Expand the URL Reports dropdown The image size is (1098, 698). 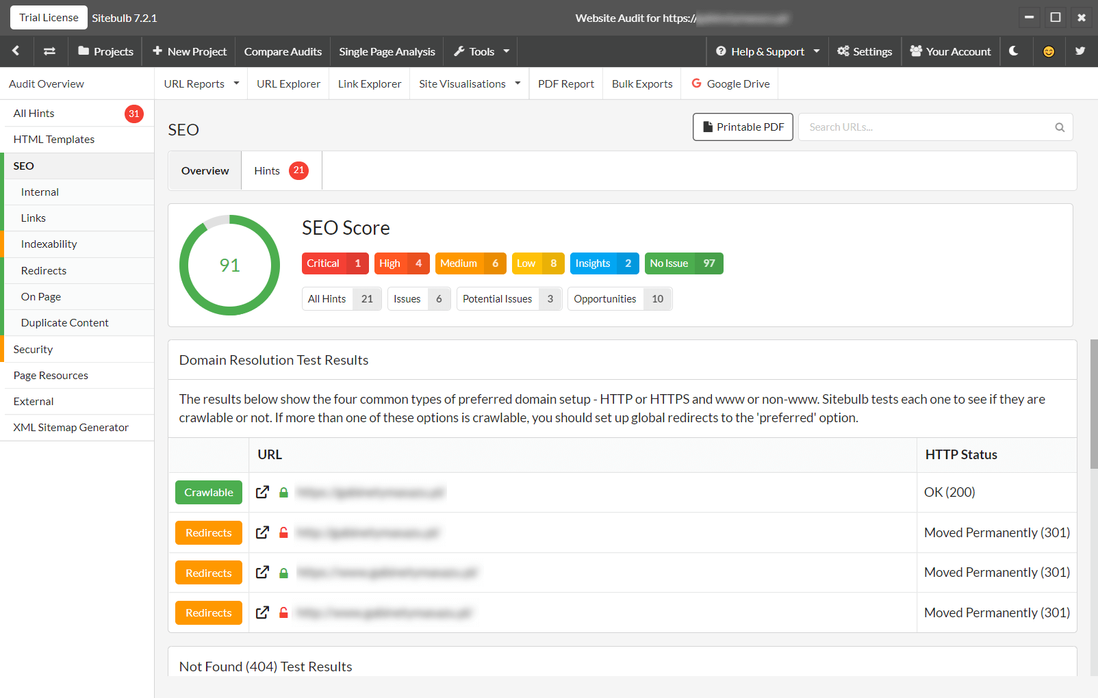[x=201, y=83]
